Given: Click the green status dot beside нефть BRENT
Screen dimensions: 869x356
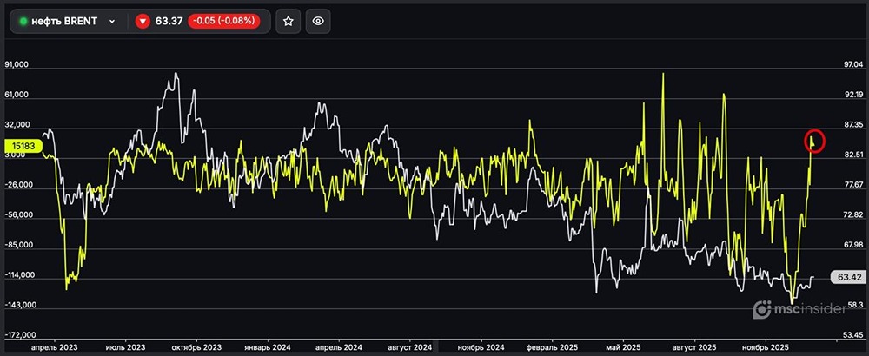Looking at the screenshot, I should tap(23, 21).
